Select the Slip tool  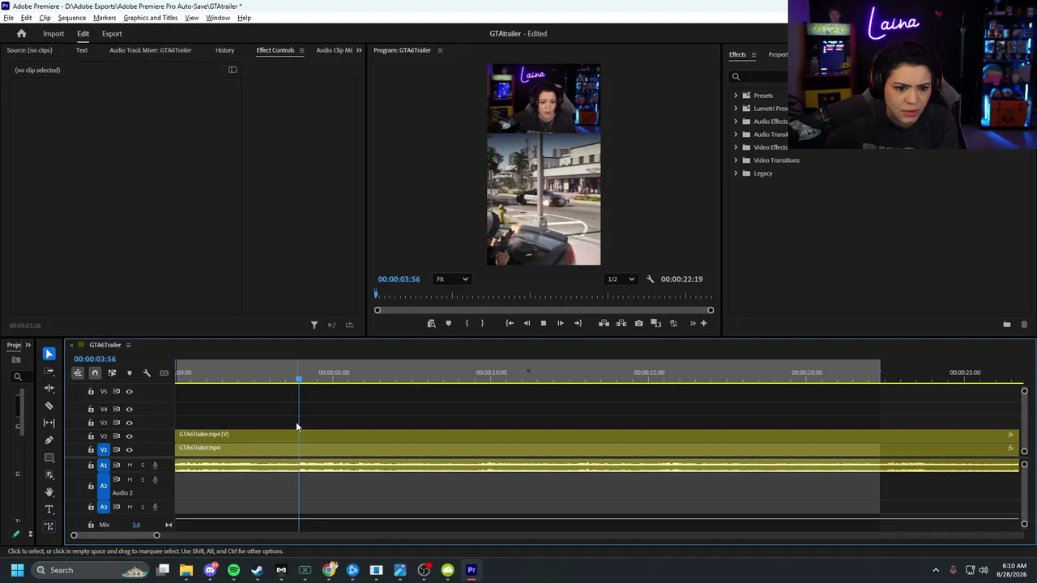coord(49,423)
